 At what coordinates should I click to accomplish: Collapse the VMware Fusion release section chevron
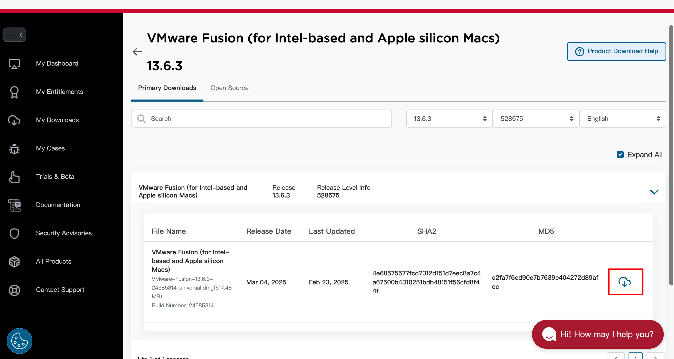tap(654, 192)
